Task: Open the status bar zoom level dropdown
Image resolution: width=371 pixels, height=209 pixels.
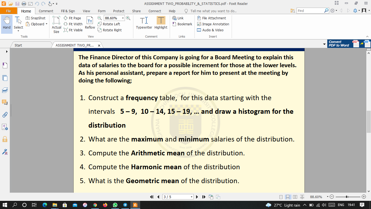Action: click(328, 197)
